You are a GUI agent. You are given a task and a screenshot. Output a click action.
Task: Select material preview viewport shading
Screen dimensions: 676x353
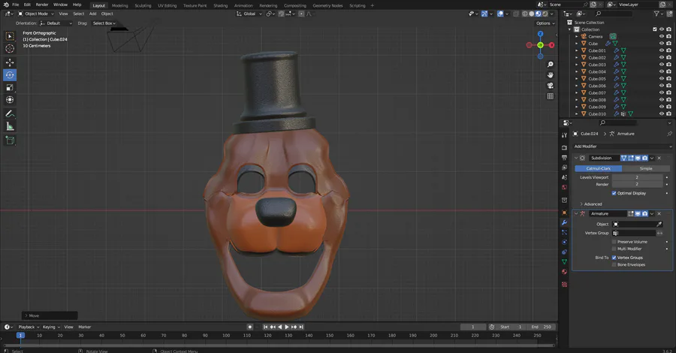click(x=538, y=14)
